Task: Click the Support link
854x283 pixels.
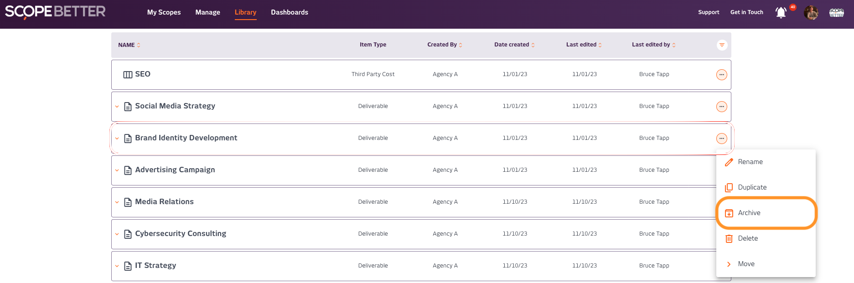Action: 709,12
